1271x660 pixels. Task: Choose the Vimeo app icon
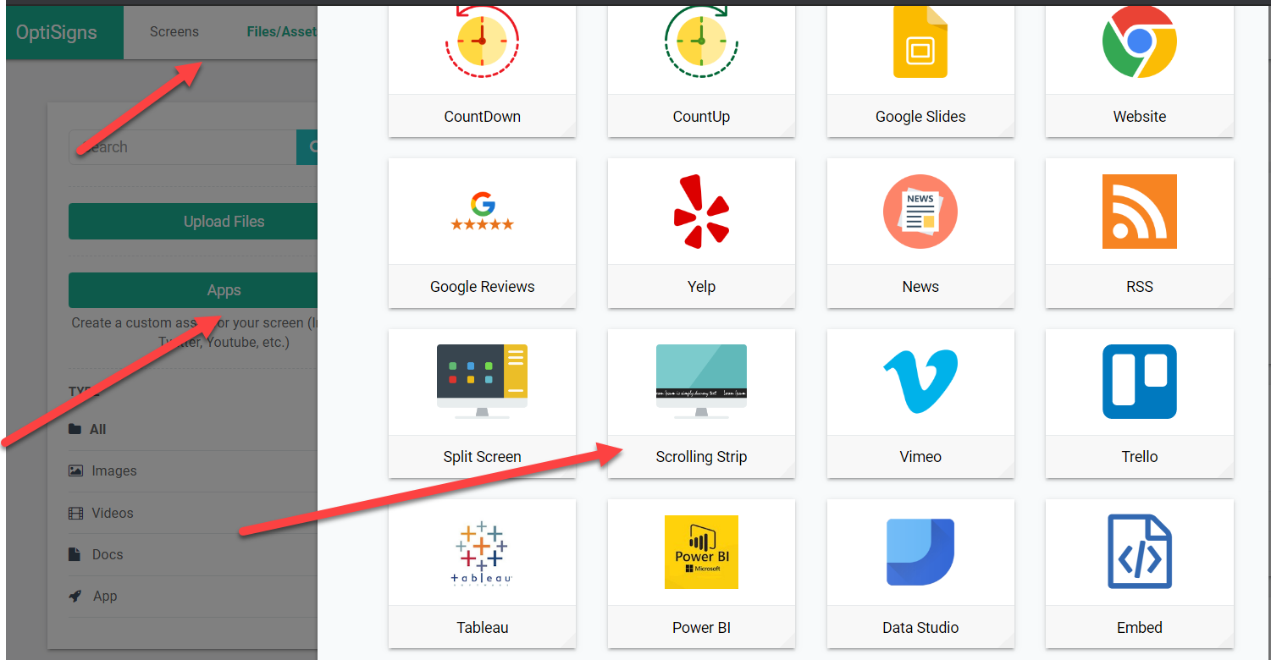920,381
